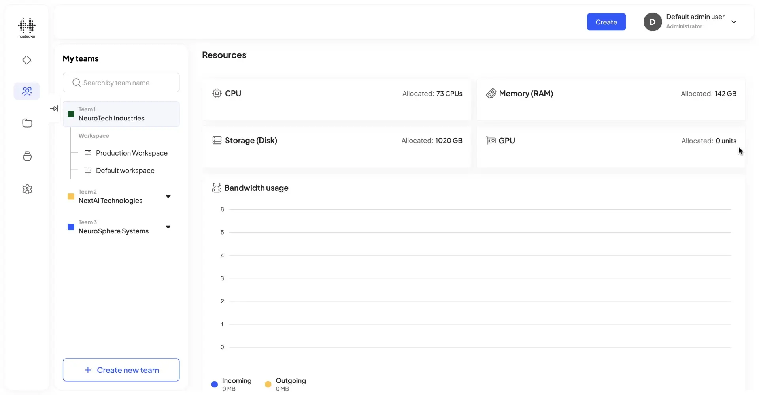Toggle the Outgoing bandwidth legend
The image size is (759, 395).
(268, 384)
